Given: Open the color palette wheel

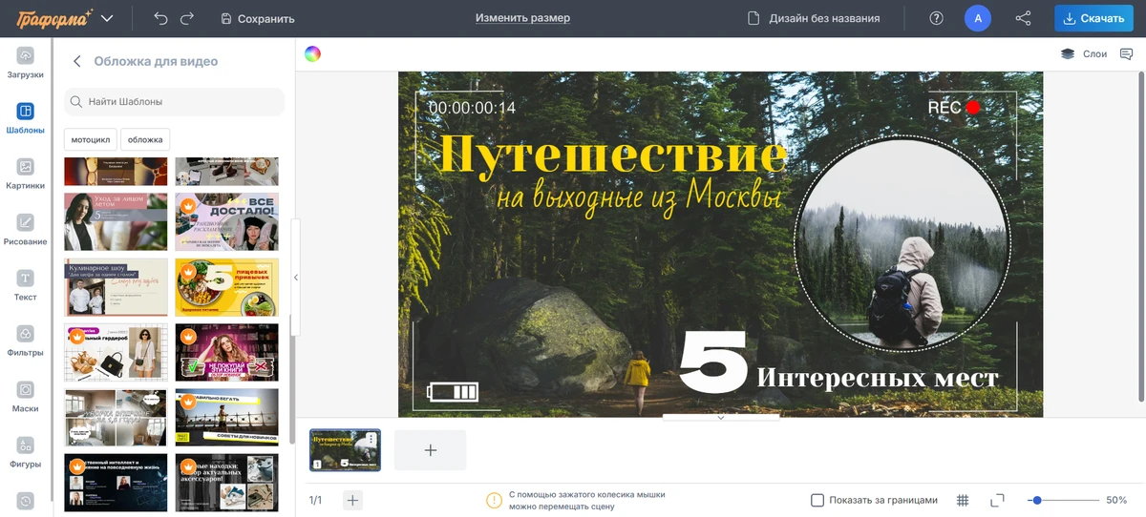Looking at the screenshot, I should pyautogui.click(x=312, y=54).
